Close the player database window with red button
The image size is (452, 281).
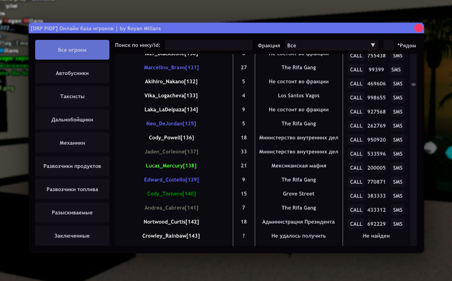point(419,28)
